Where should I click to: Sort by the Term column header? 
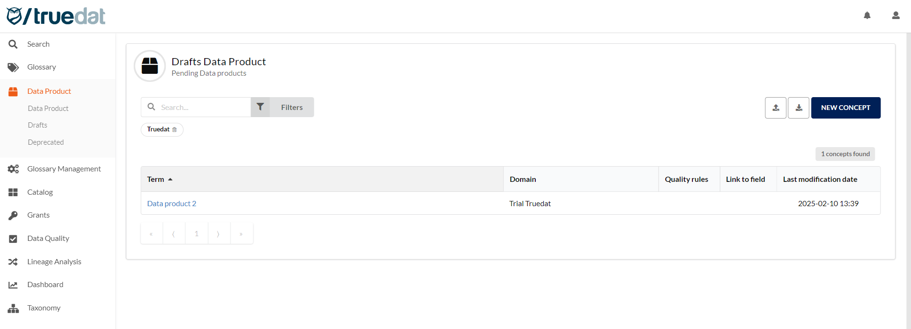point(156,179)
